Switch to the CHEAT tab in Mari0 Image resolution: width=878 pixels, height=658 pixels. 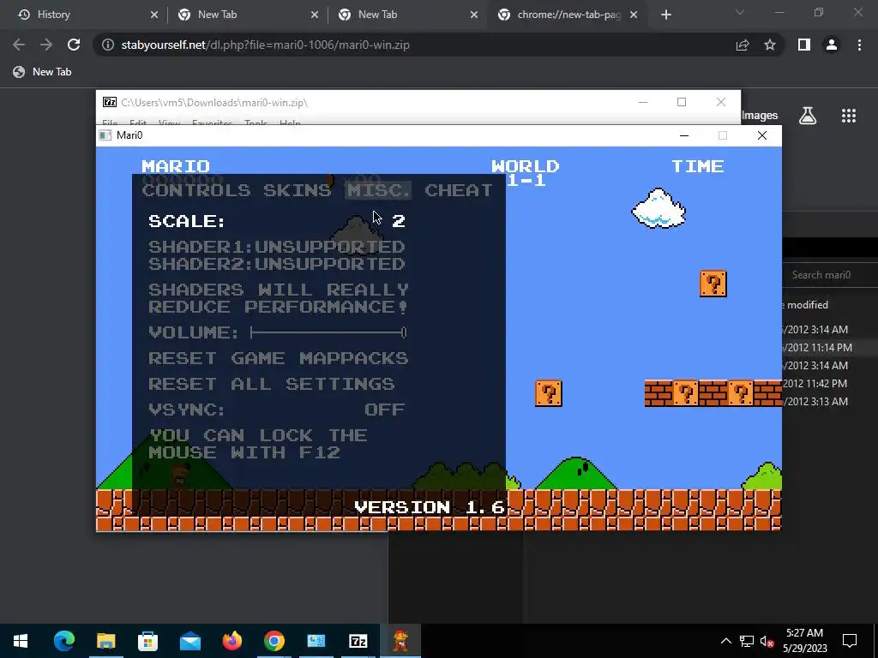(459, 190)
